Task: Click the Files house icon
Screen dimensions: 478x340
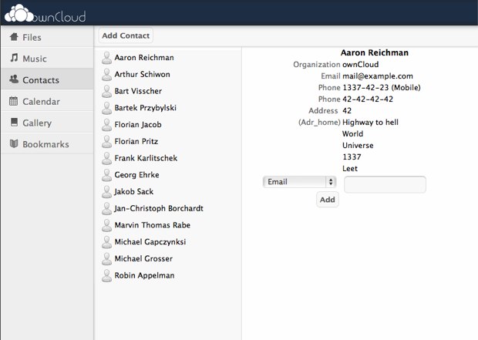Action: (x=14, y=37)
